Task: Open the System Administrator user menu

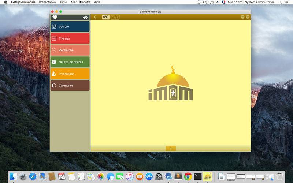Action: coord(260,2)
